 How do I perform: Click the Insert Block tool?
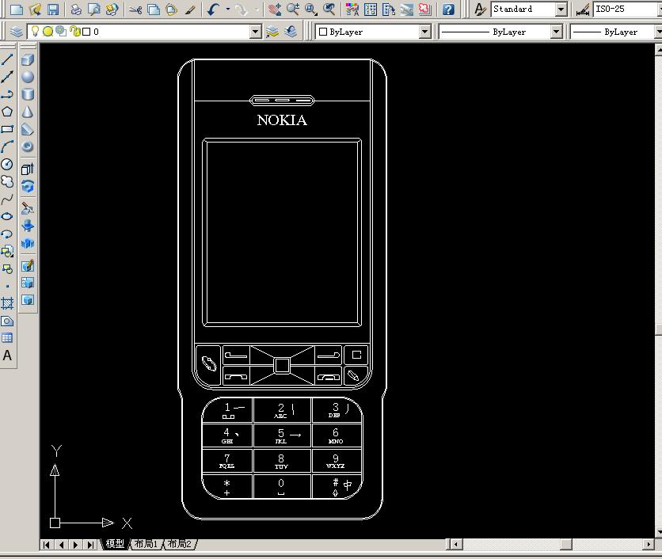[x=7, y=252]
